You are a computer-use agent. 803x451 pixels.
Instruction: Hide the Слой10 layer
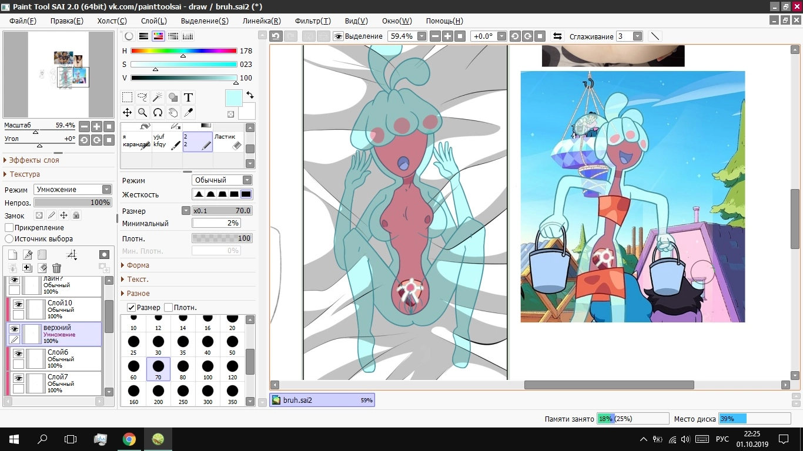[x=18, y=304]
